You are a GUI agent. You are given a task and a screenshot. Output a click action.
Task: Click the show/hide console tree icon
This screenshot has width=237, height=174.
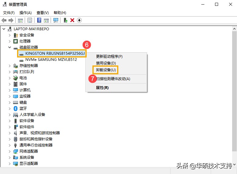tap(20, 20)
